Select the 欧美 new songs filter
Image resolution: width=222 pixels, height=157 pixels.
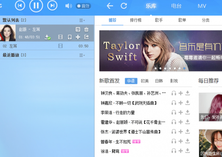(x=145, y=81)
